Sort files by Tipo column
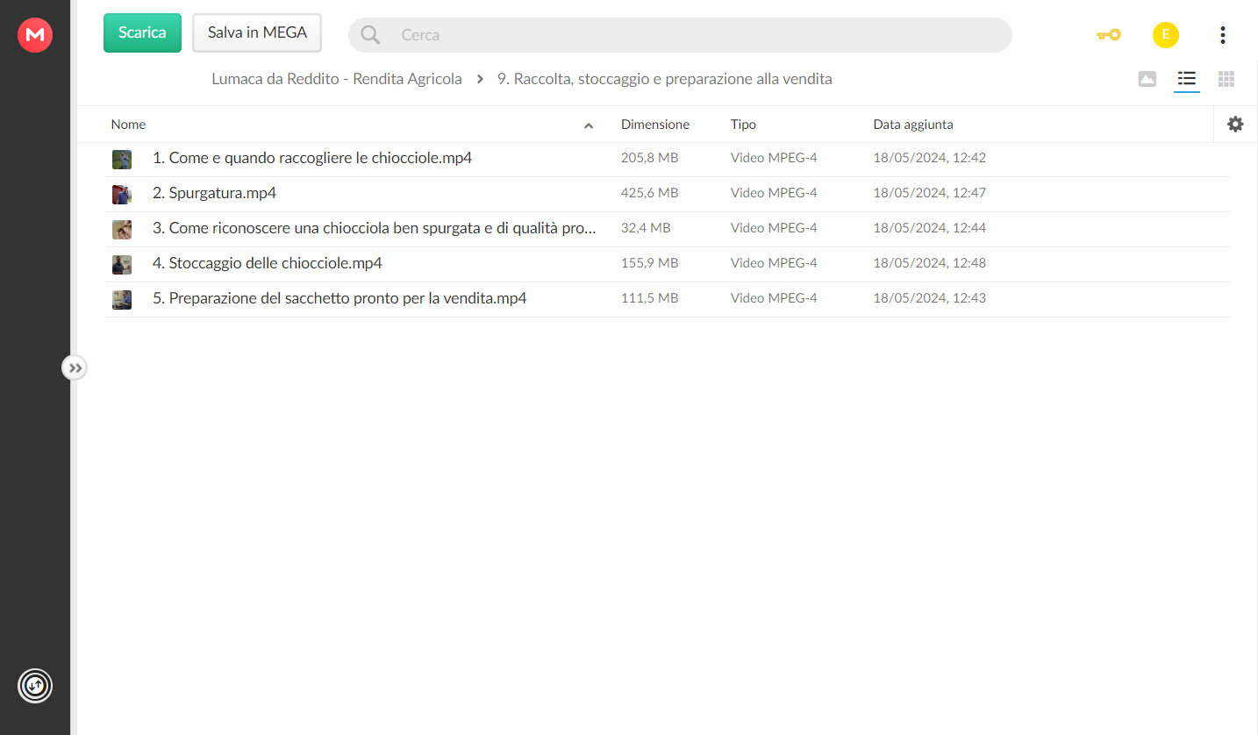The width and height of the screenshot is (1258, 735). point(743,125)
